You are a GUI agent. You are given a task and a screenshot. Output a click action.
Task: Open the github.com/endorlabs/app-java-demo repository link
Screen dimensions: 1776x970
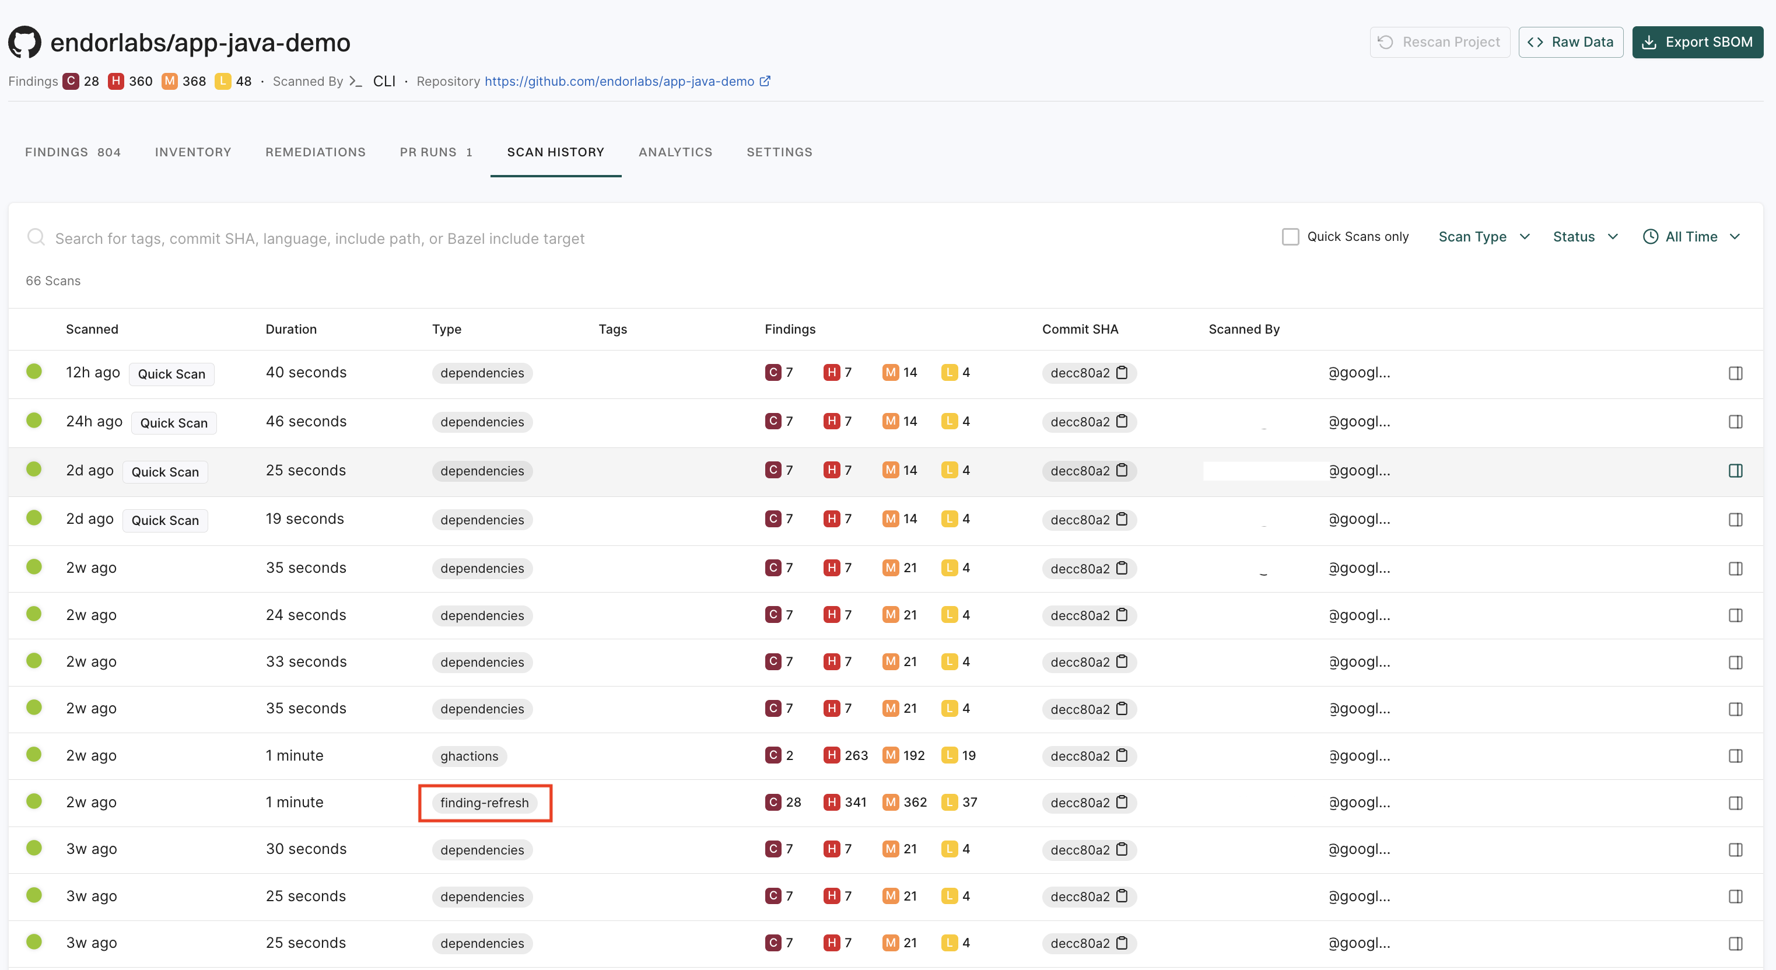click(619, 81)
